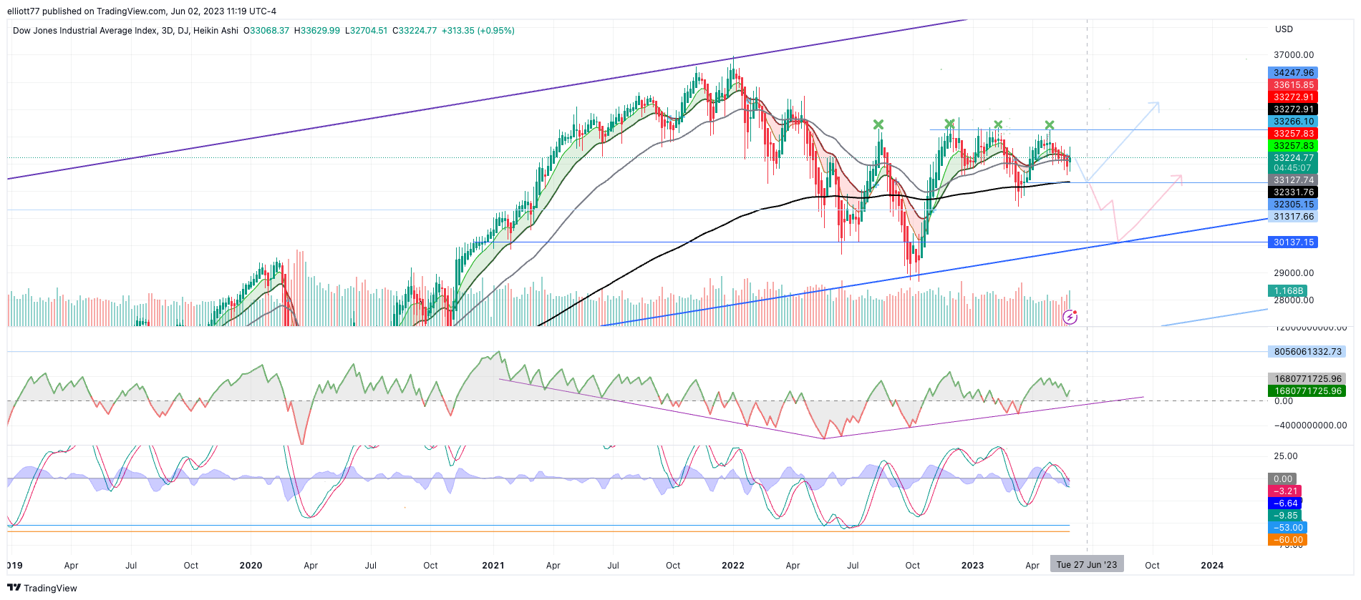This screenshot has height=600, width=1361.
Task: Select the high value H33629.99
Action: pos(317,31)
